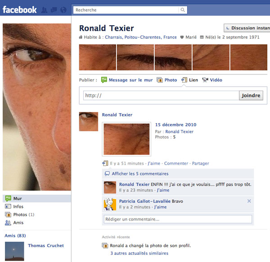Click the Infos card icon
Viewport: 270px width, 262px height.
point(8,207)
